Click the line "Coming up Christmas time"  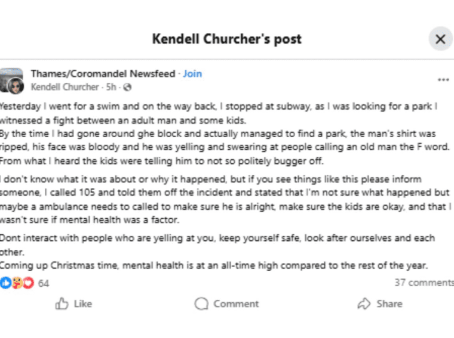point(215,265)
